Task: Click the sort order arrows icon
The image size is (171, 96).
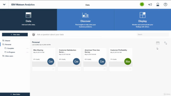Action: (x=166, y=43)
